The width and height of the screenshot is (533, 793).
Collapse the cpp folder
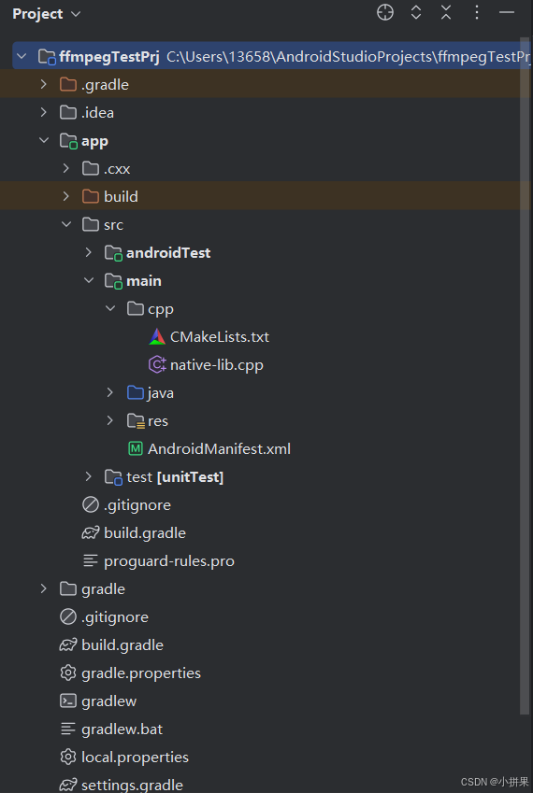(x=110, y=308)
